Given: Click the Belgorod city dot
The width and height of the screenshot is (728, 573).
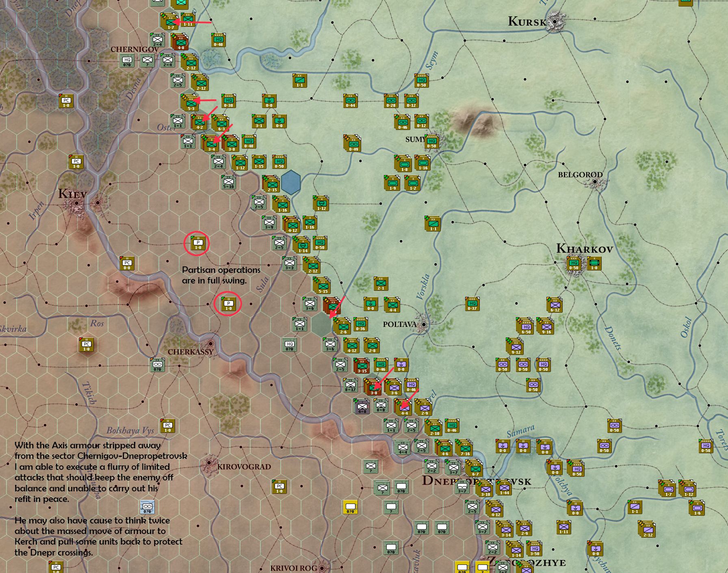Looking at the screenshot, I should pos(595,182).
